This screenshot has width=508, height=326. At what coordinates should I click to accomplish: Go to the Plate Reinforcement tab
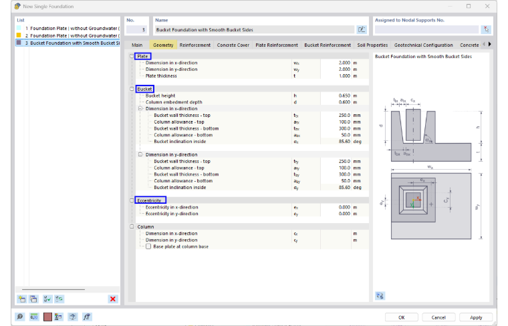[277, 45]
